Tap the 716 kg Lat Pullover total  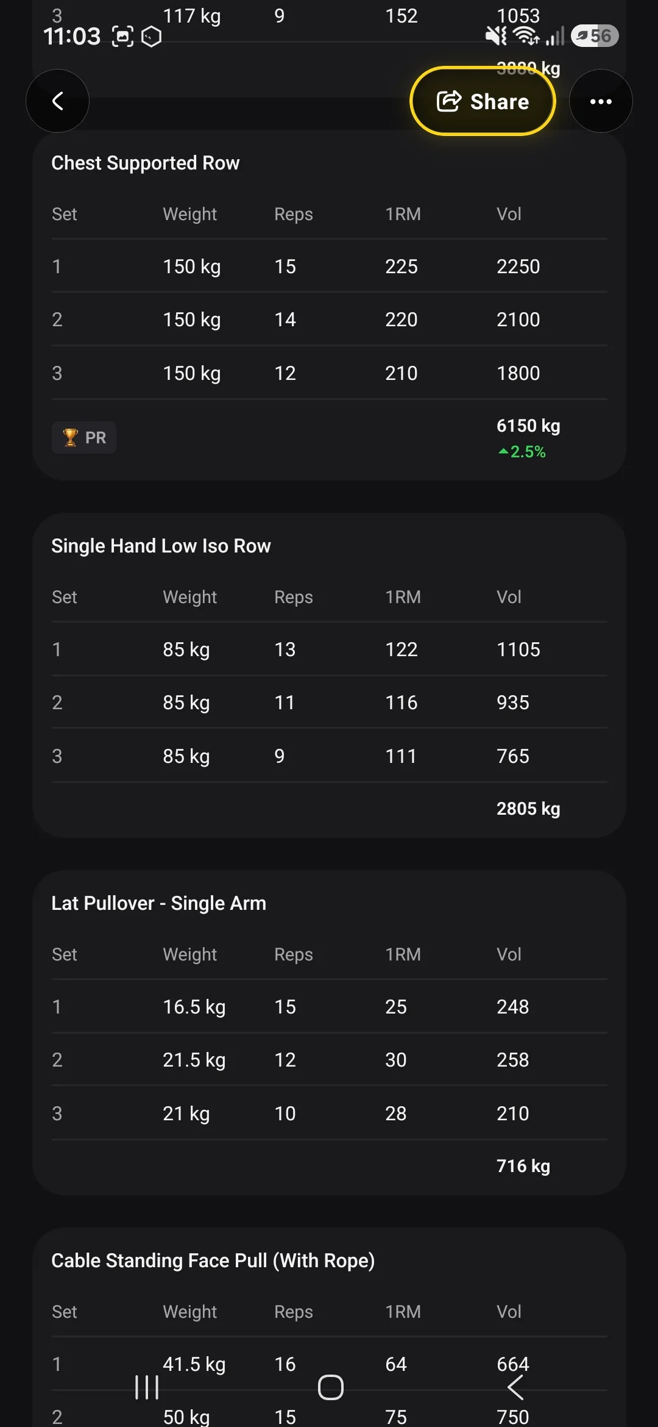(x=523, y=1166)
